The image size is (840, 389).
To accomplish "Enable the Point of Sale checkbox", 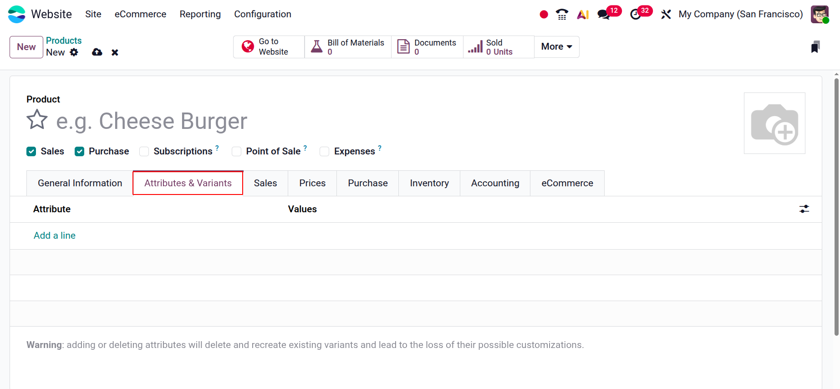I will (x=237, y=152).
